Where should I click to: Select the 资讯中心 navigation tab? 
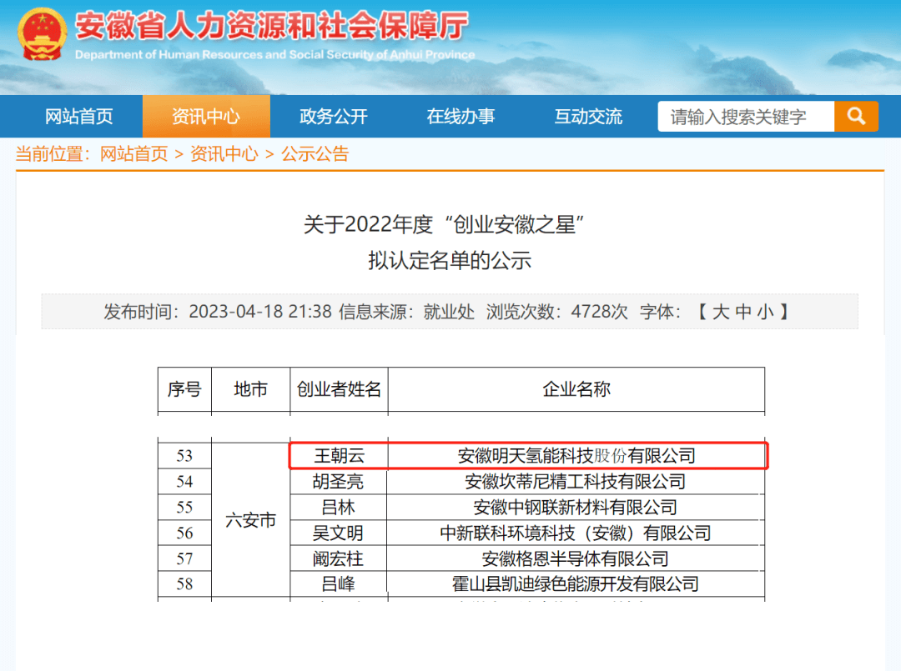[205, 117]
